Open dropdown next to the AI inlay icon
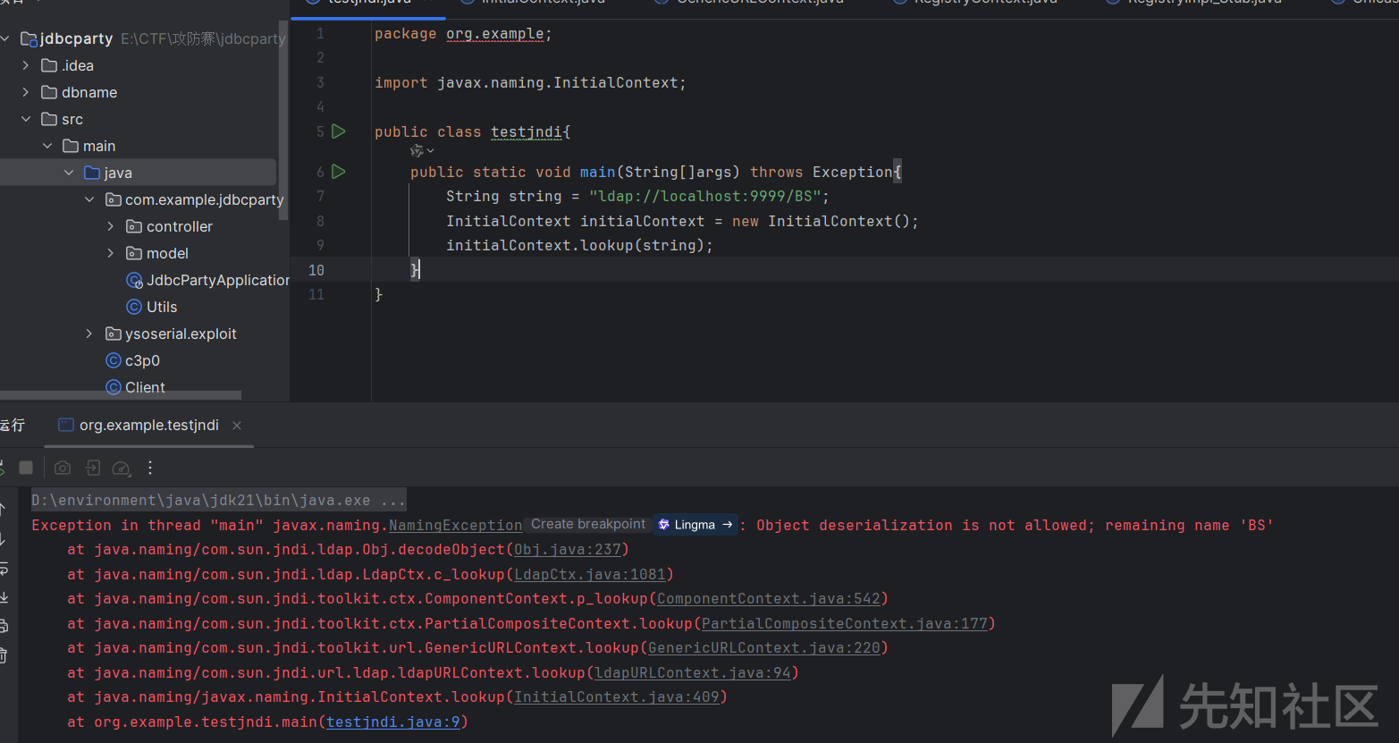 pyautogui.click(x=430, y=151)
